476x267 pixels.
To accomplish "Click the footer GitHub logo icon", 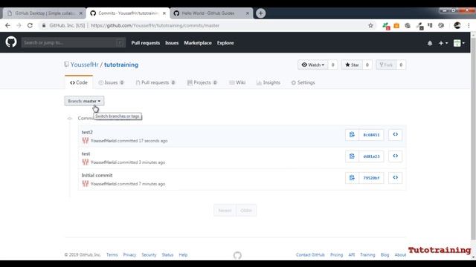I will point(237,255).
